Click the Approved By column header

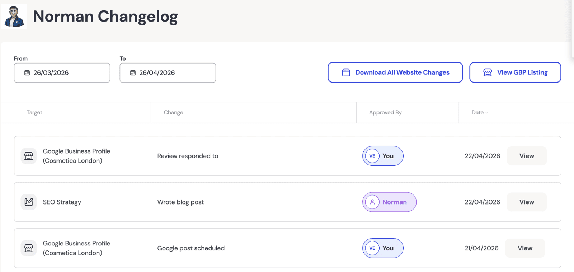[x=385, y=113]
